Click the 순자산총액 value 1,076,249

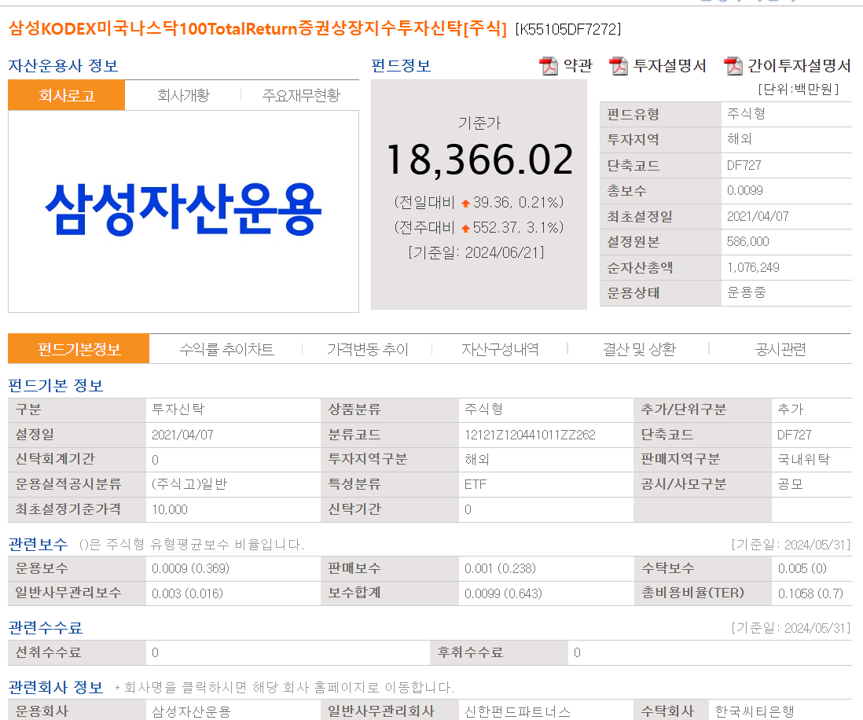(753, 267)
